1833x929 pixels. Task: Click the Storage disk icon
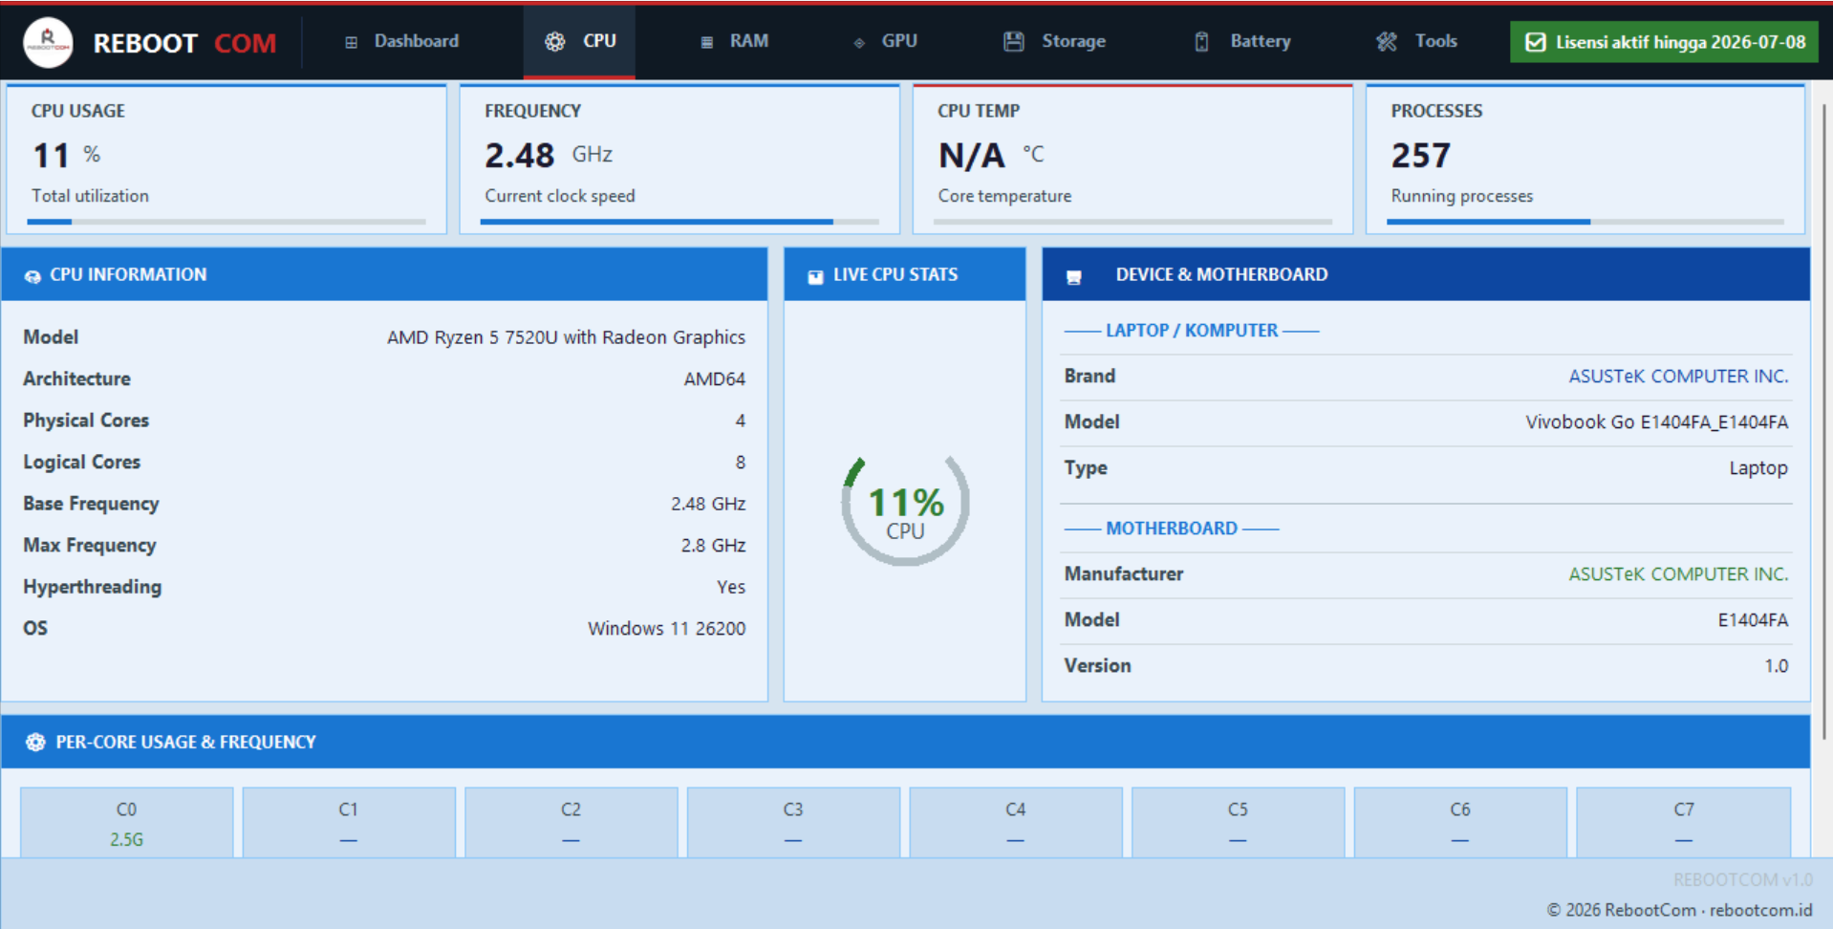[x=1014, y=41]
